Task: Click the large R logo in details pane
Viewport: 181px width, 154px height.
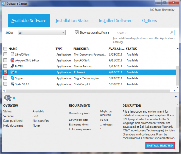Action: tap(8, 98)
